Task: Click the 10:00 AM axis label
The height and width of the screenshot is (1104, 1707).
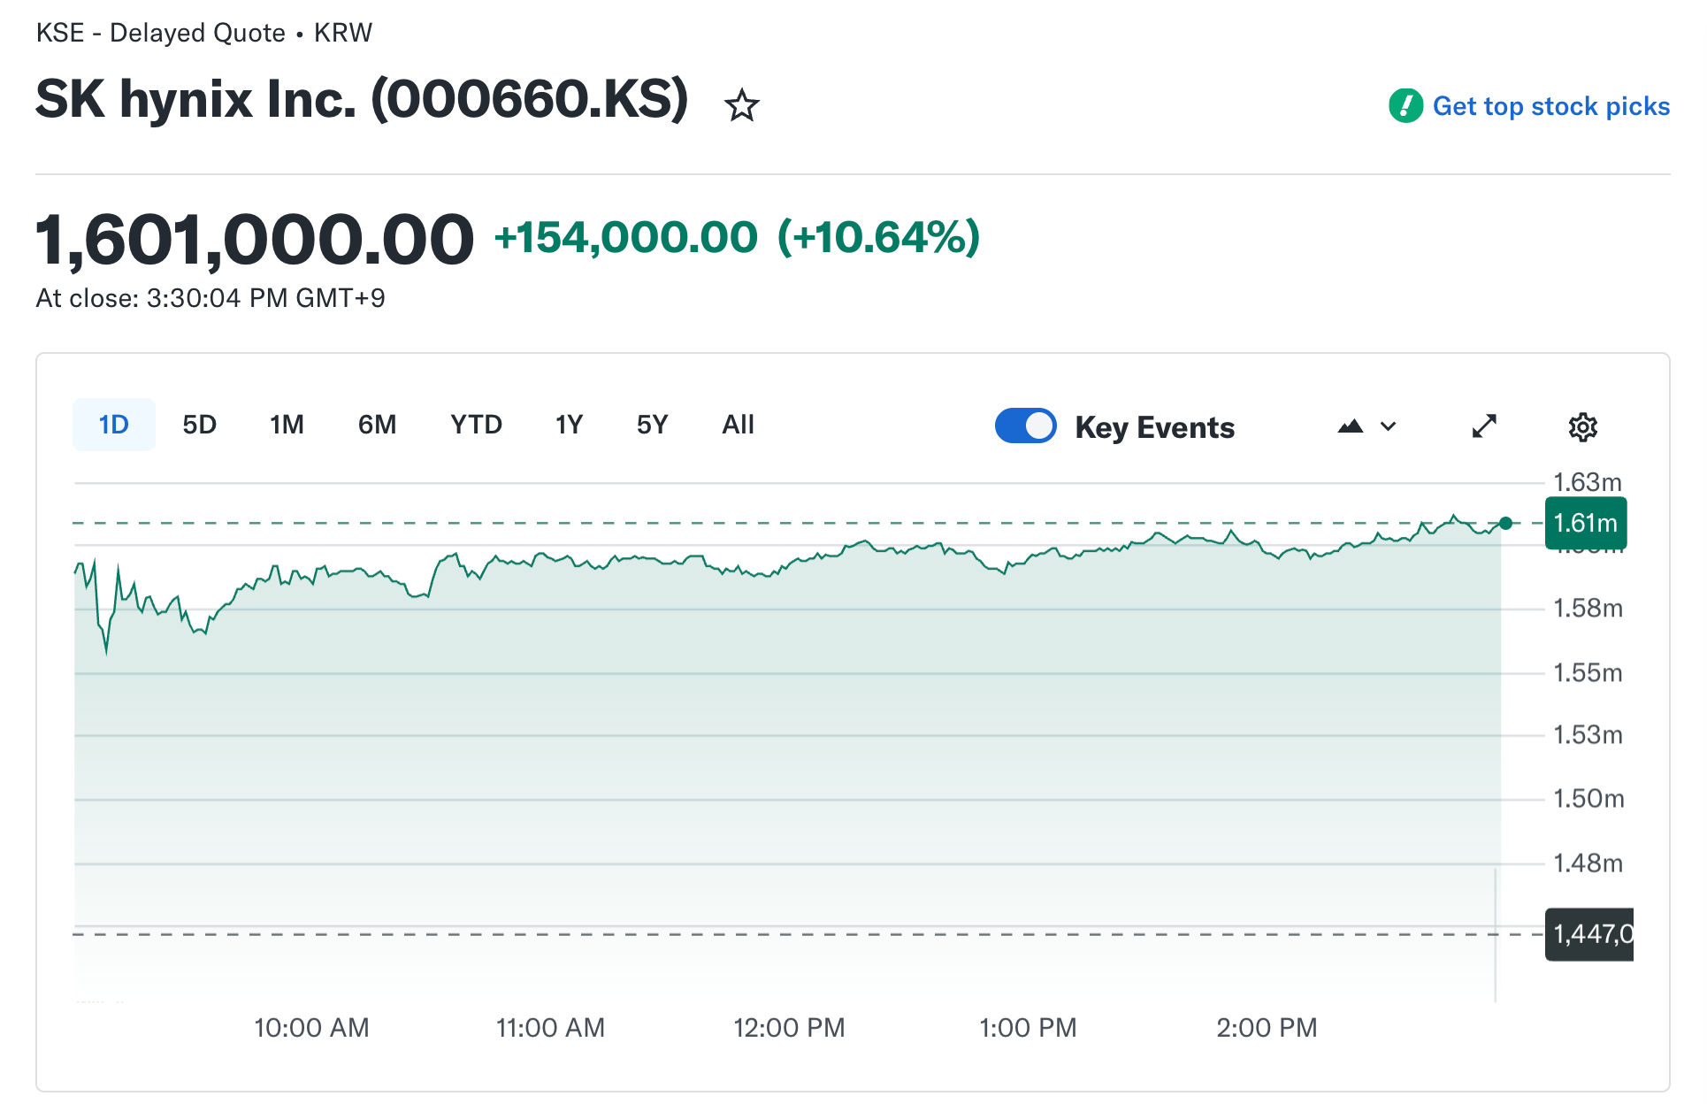Action: pyautogui.click(x=311, y=1028)
